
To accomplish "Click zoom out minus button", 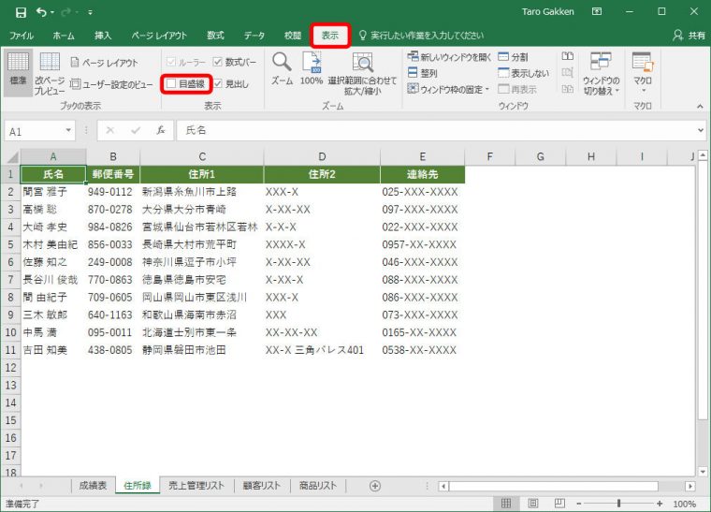I will 578,504.
